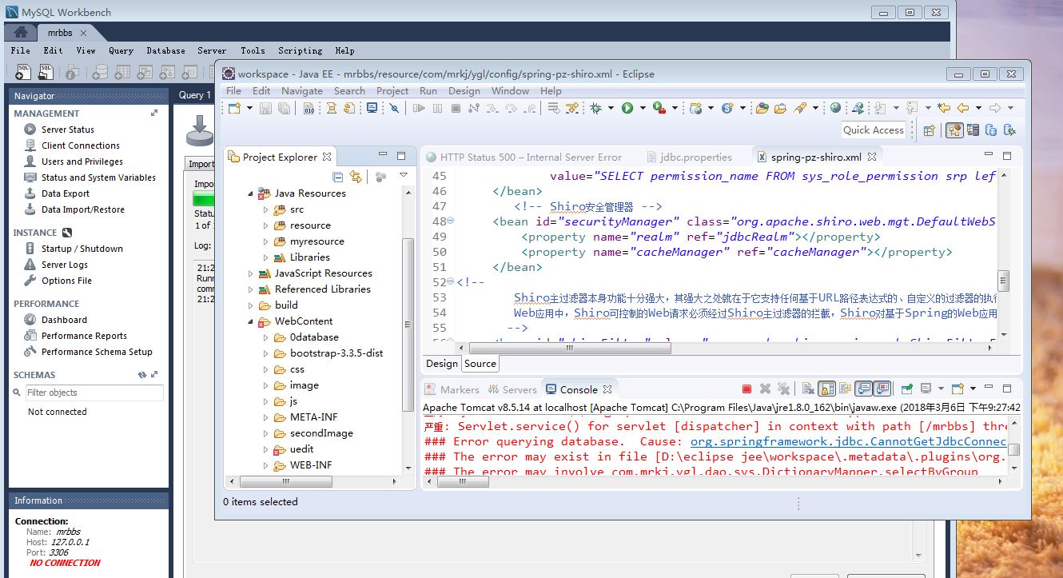Select the Java EE perspective icon
Image resolution: width=1063 pixels, height=578 pixels.
tap(954, 130)
